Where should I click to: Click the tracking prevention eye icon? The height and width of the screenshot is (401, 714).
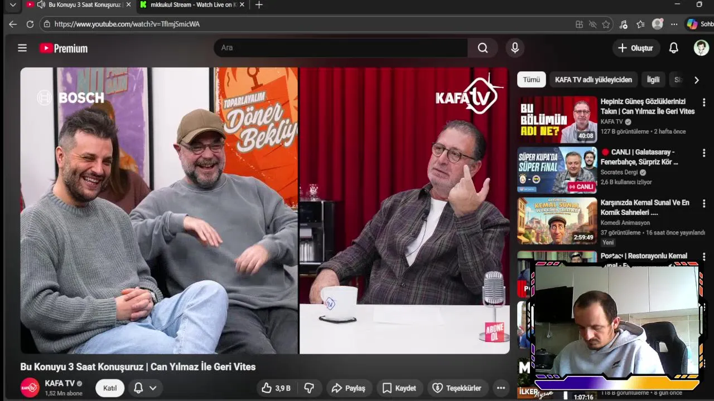[x=592, y=25]
